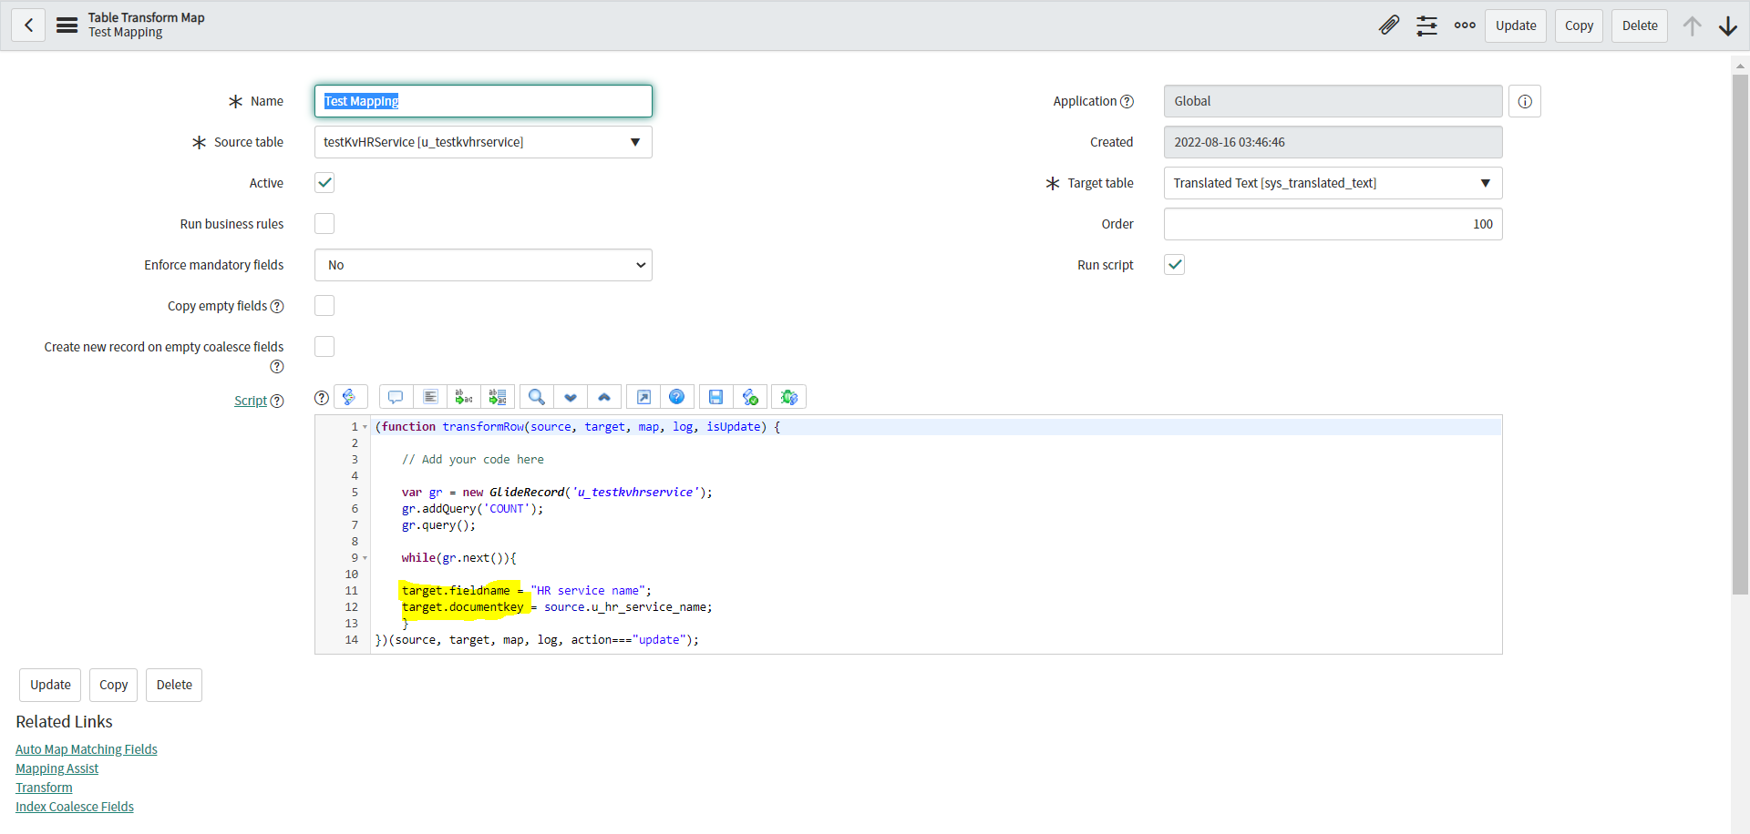This screenshot has height=834, width=1750.
Task: Open script editor in full screen icon
Action: click(x=643, y=396)
